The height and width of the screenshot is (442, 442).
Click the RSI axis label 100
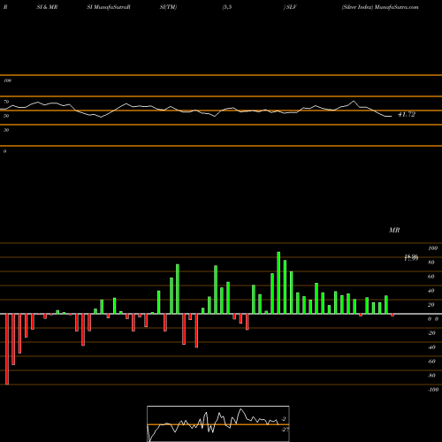(7, 80)
